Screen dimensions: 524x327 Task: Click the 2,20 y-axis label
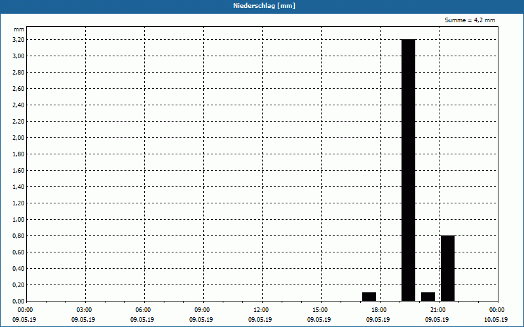18,122
